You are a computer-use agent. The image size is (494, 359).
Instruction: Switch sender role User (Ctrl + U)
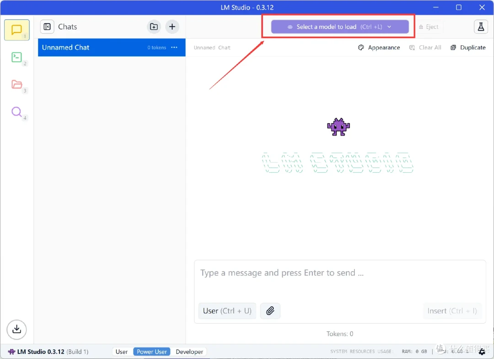(x=227, y=311)
